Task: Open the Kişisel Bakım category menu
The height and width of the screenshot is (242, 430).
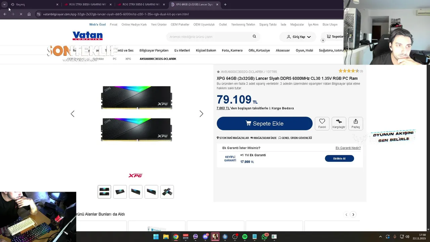Action: pos(206,50)
